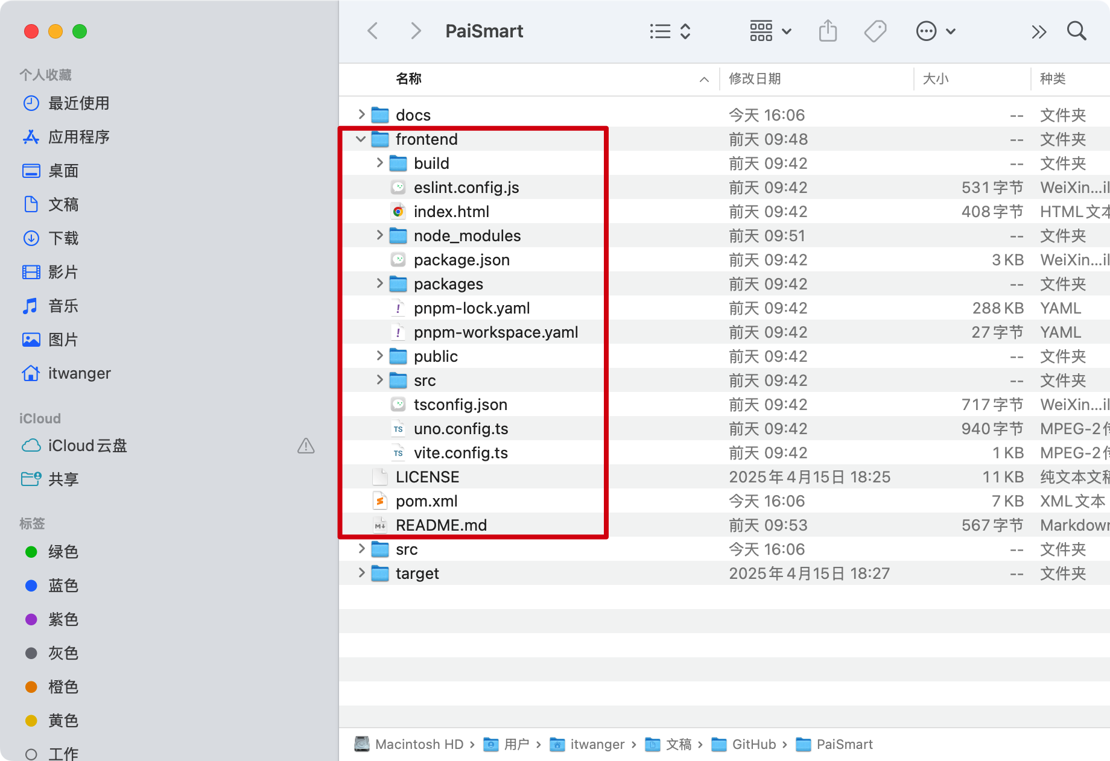Screen dimensions: 1110x761
Task: Click the iCloud Drive warning triangle icon
Action: click(x=306, y=446)
